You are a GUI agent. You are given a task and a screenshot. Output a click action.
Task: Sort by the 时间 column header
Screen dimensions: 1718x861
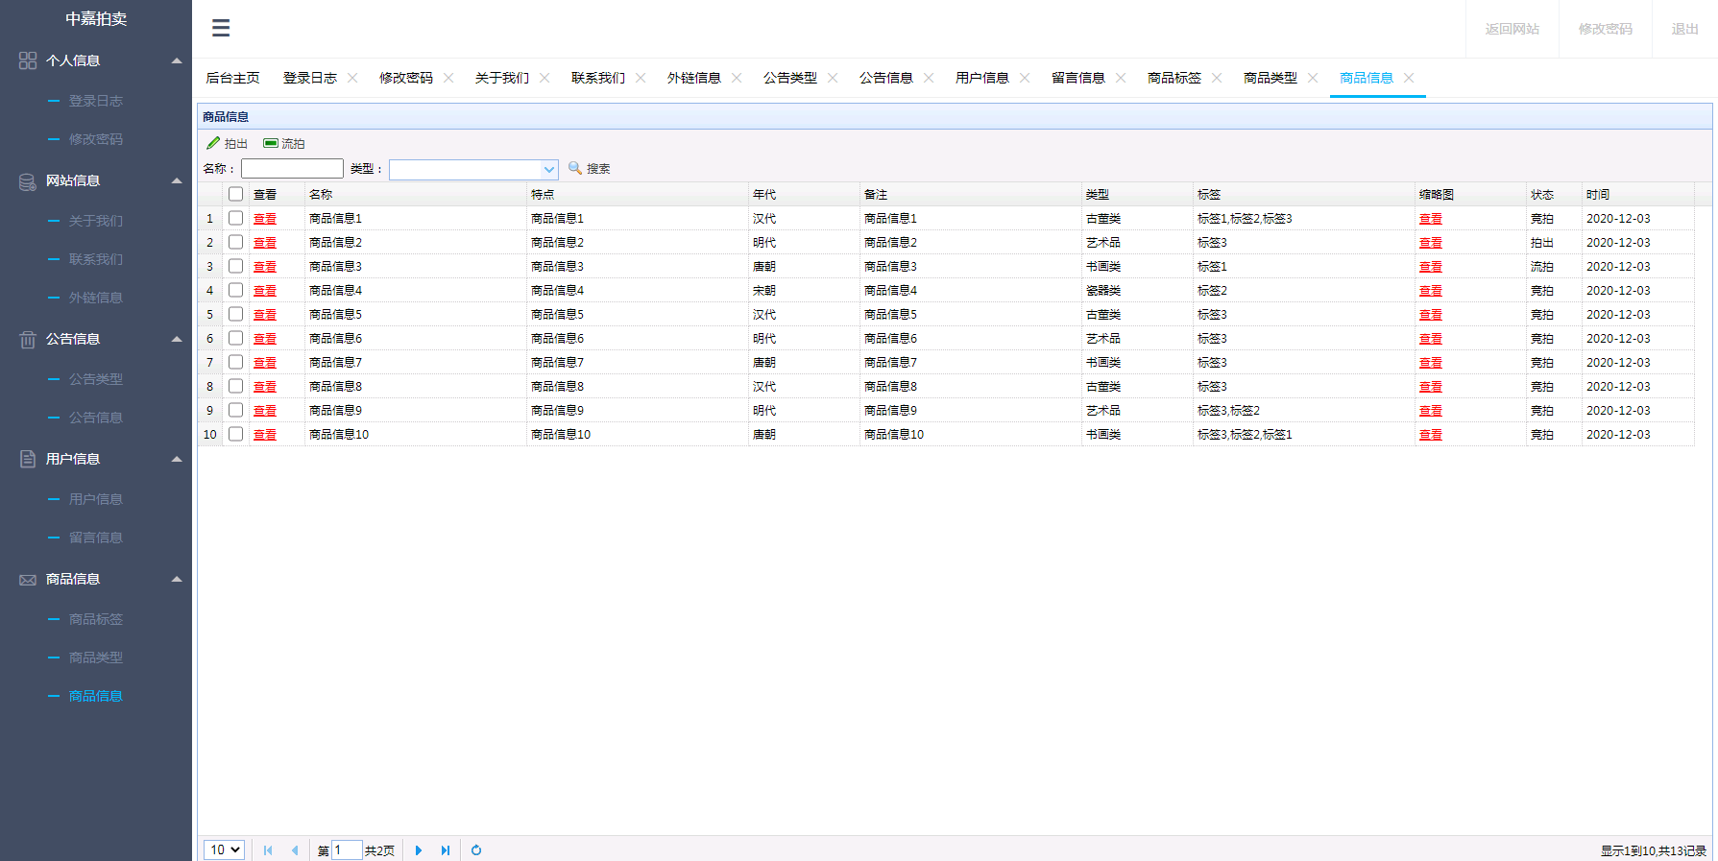click(1637, 194)
